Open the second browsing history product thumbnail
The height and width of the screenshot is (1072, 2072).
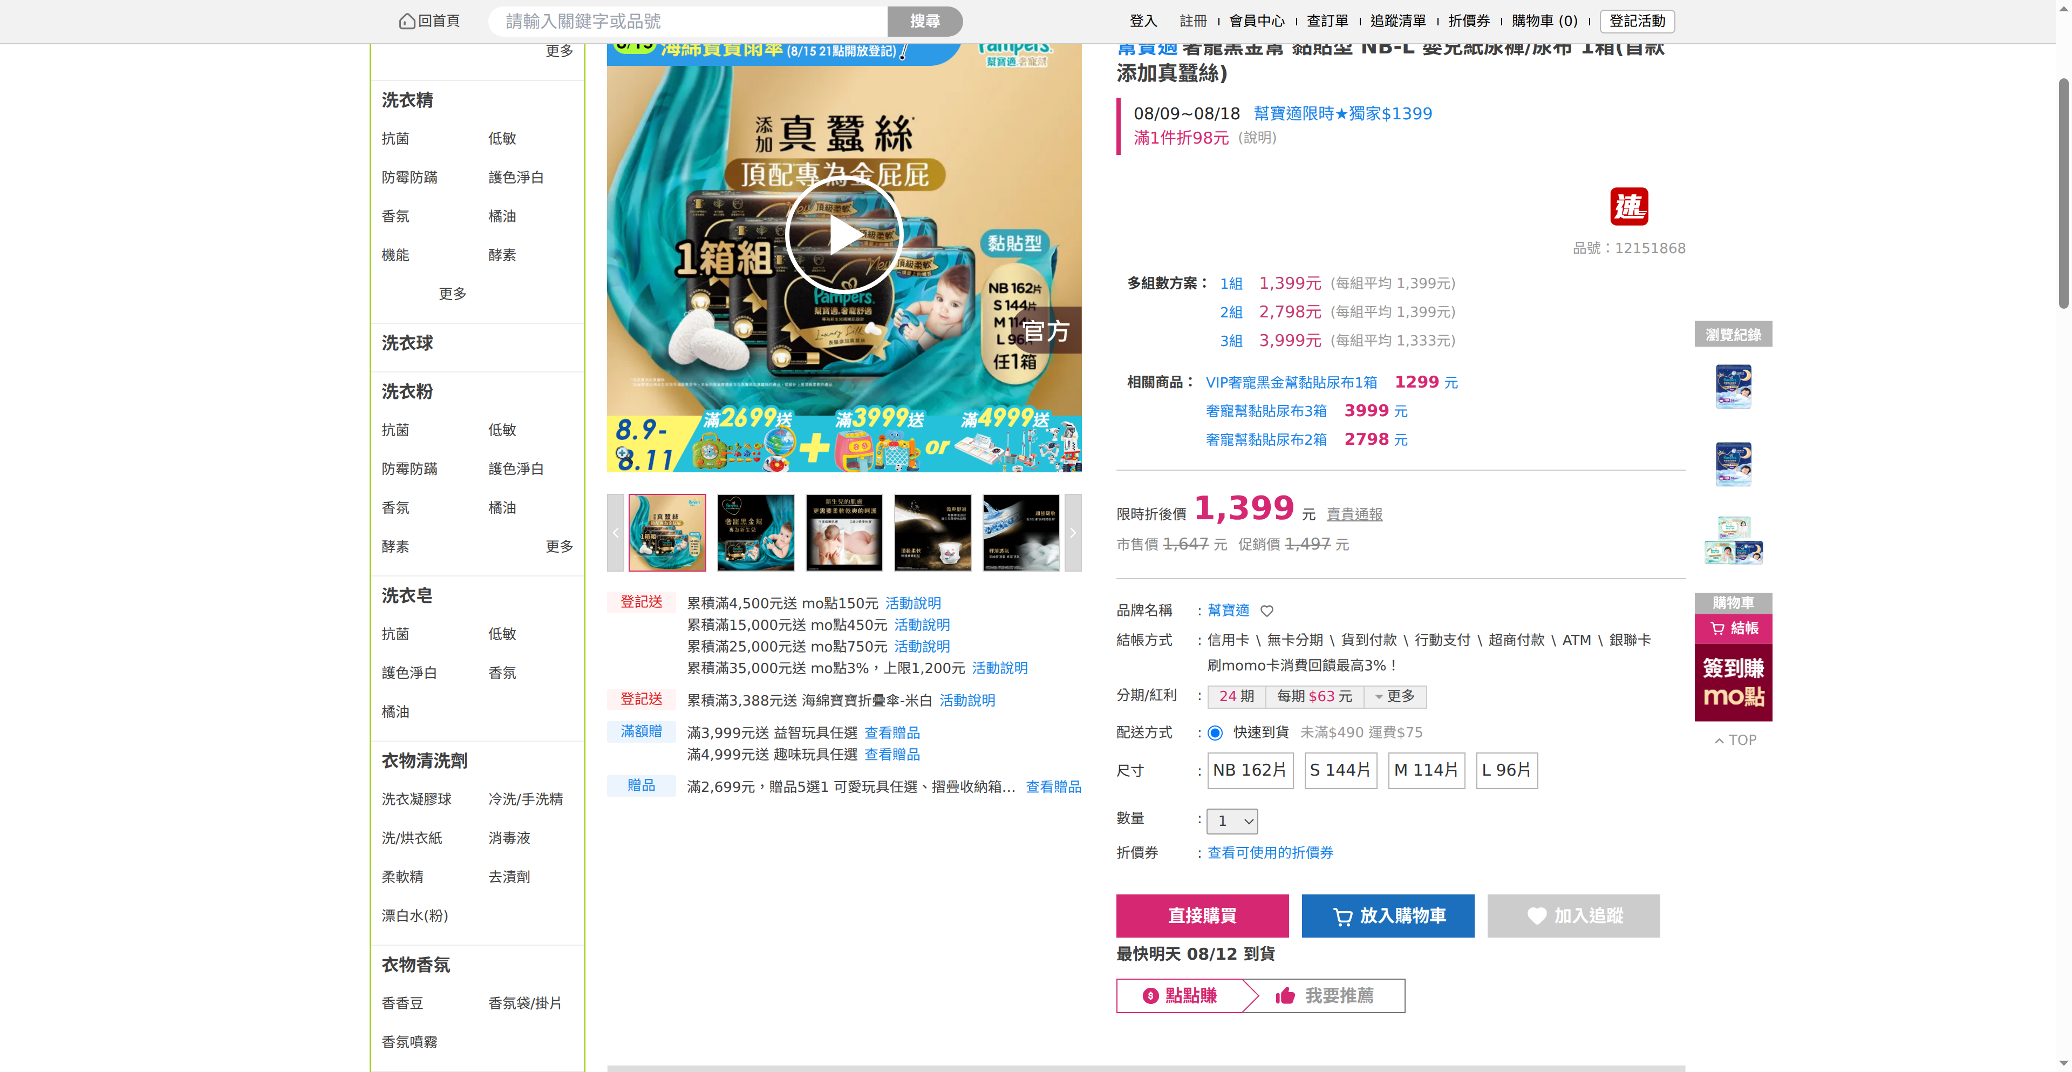[x=1733, y=464]
